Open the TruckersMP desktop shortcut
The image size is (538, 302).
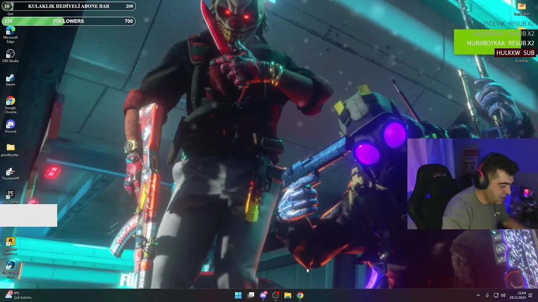[11, 174]
